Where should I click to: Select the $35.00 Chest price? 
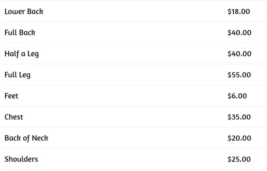(x=239, y=117)
